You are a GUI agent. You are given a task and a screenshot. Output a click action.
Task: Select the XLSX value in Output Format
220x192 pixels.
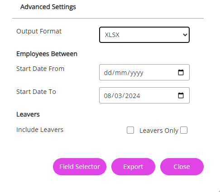pyautogui.click(x=112, y=35)
